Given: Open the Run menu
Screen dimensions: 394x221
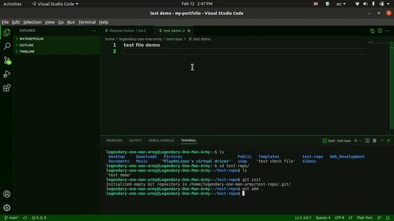Looking at the screenshot, I should 71,22.
